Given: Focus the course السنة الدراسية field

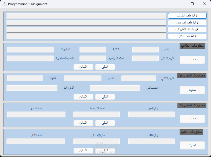Looking at the screenshot, I should 97,114.
